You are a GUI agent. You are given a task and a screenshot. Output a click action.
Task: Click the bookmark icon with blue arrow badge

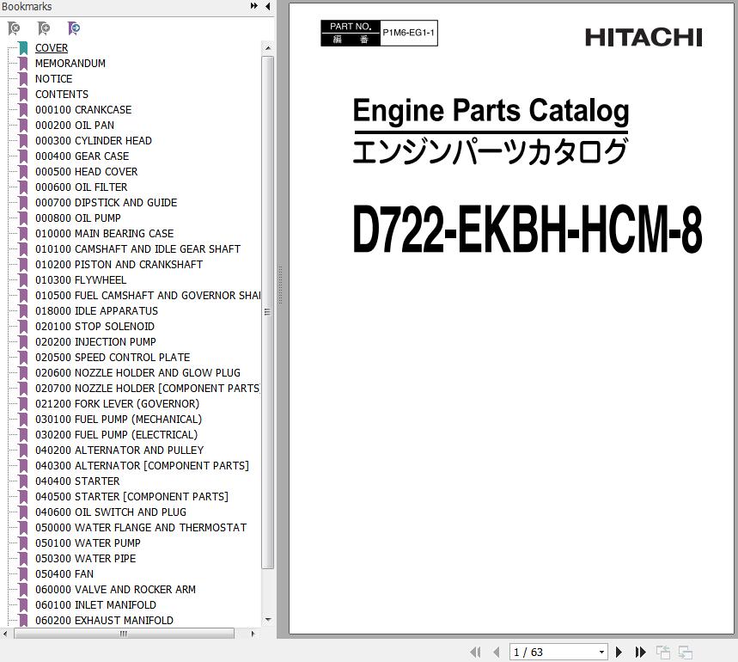pyautogui.click(x=74, y=28)
